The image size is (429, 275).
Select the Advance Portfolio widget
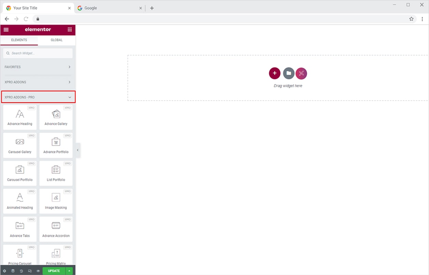click(x=56, y=145)
